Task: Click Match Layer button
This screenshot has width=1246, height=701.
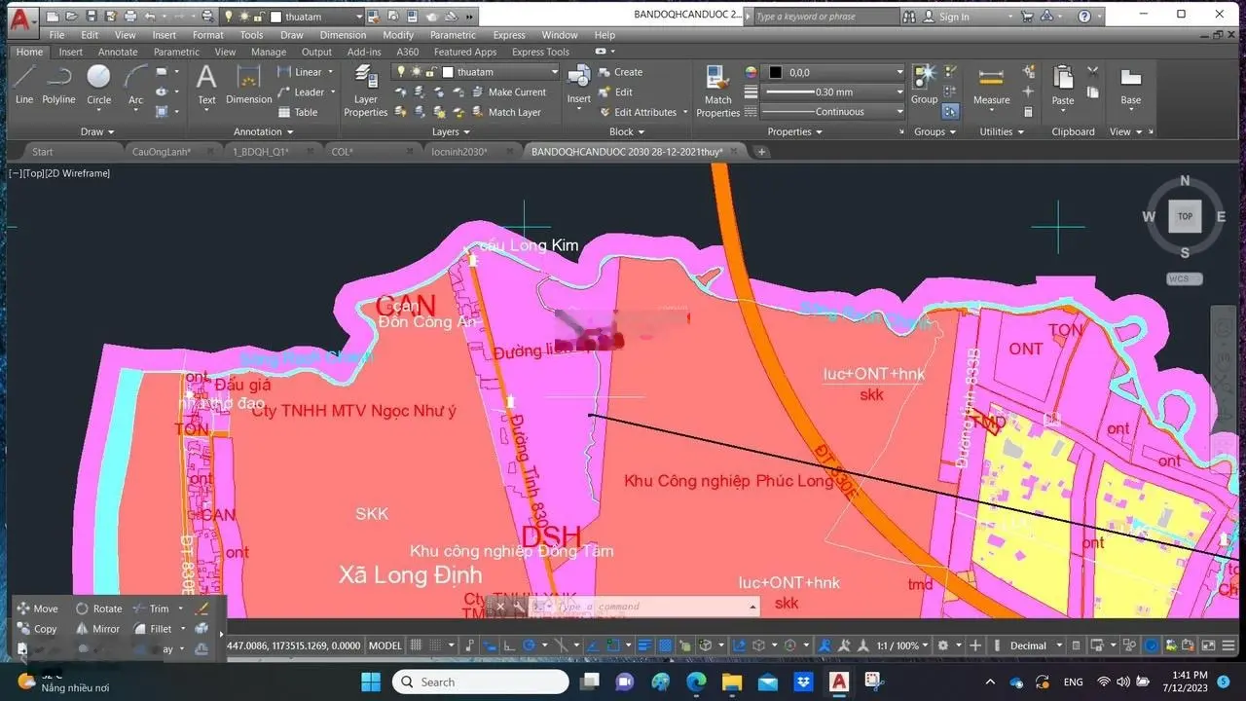Action: click(x=506, y=112)
